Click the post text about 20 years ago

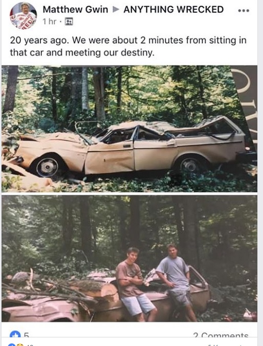pos(128,46)
